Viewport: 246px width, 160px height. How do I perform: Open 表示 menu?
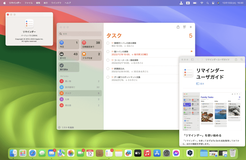pyautogui.click(x=46, y=3)
